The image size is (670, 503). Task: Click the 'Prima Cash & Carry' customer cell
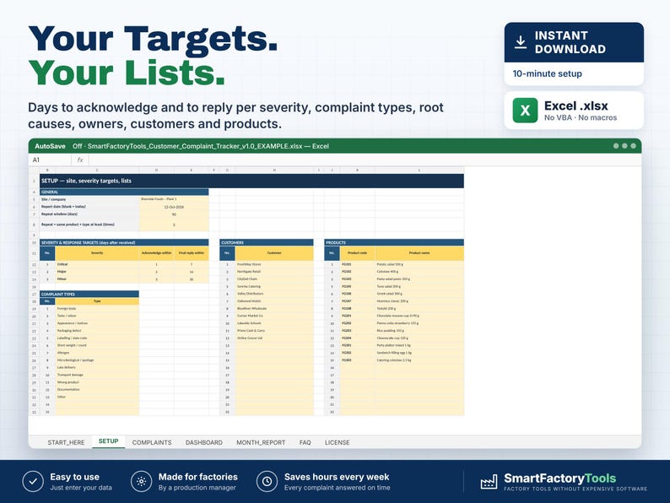[x=274, y=331]
